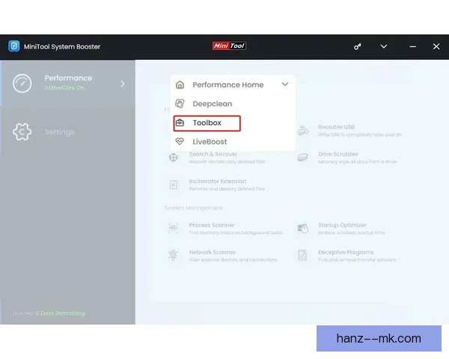Click 'View external devices and connections' description
Screen dimensions: 449x359
coord(233,260)
